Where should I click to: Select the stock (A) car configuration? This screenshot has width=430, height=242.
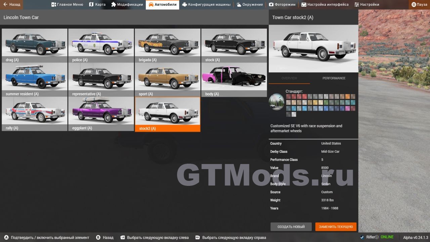[234, 46]
